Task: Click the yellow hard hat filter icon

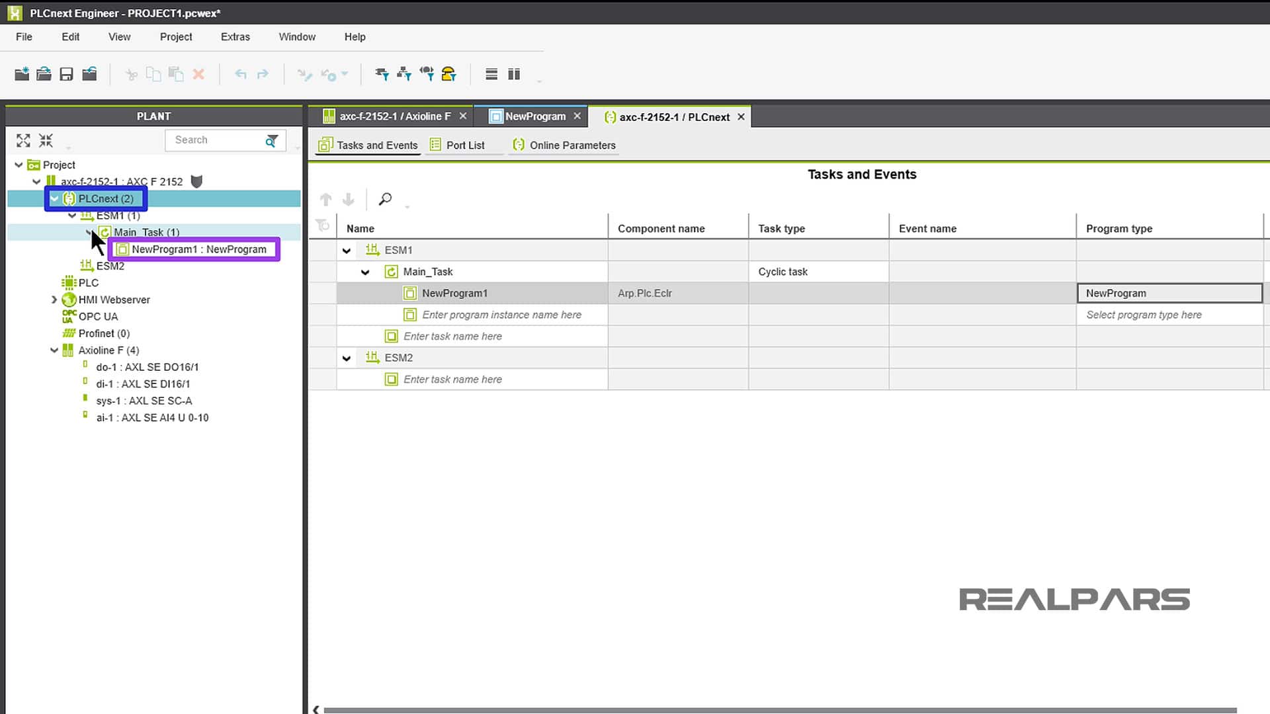Action: 448,74
